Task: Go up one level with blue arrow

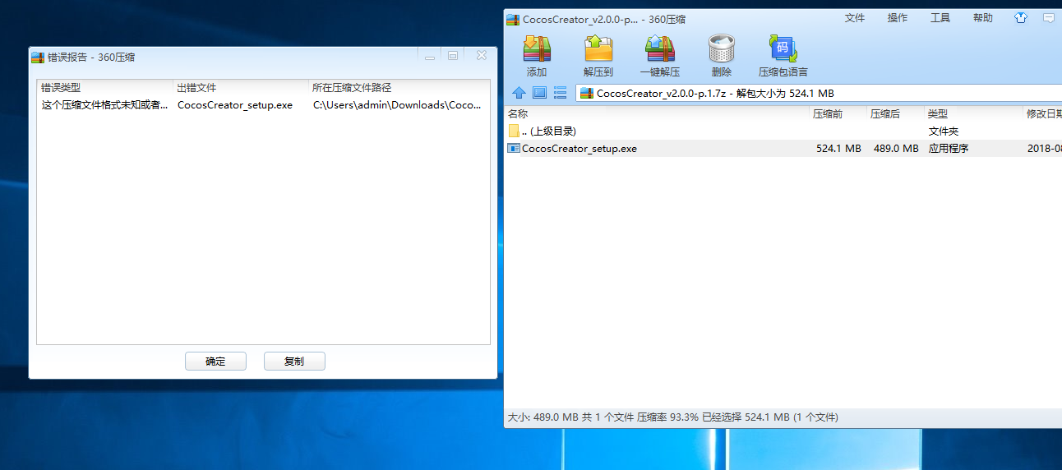Action: (519, 93)
